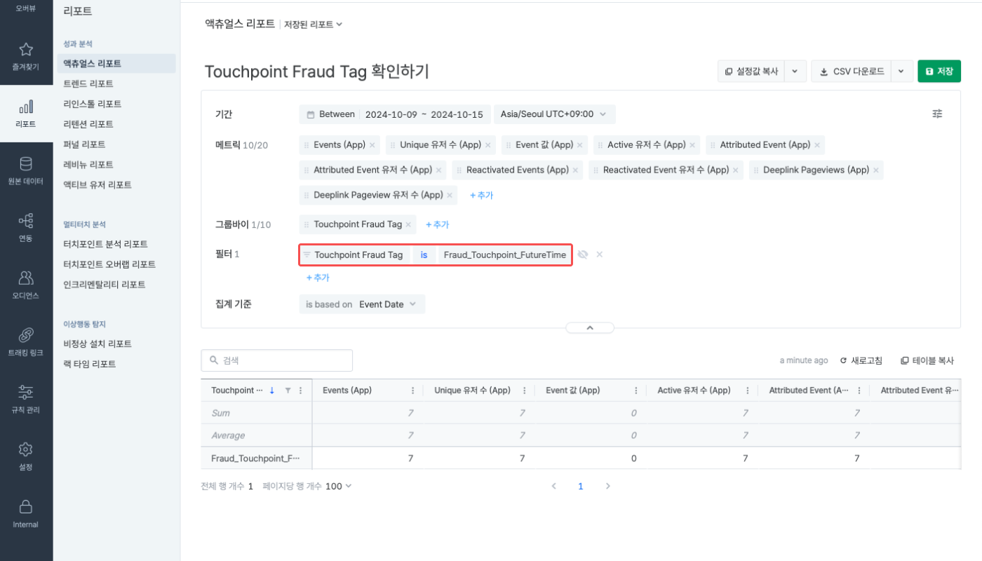Open the Internal lock icon
The width and height of the screenshot is (982, 561).
[x=26, y=506]
